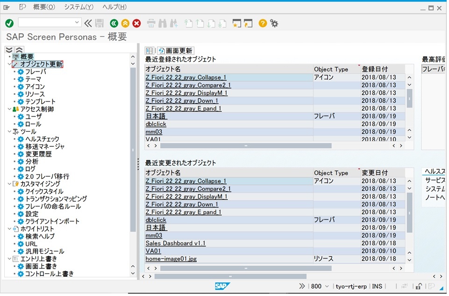Open 移送マネージャ tree item
The height and width of the screenshot is (296, 449).
[x=45, y=146]
